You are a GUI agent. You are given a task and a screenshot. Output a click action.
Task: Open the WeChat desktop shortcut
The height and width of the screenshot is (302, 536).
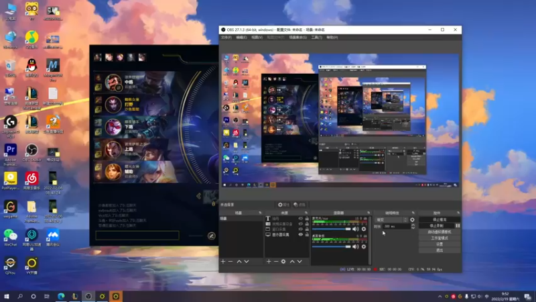click(x=10, y=238)
